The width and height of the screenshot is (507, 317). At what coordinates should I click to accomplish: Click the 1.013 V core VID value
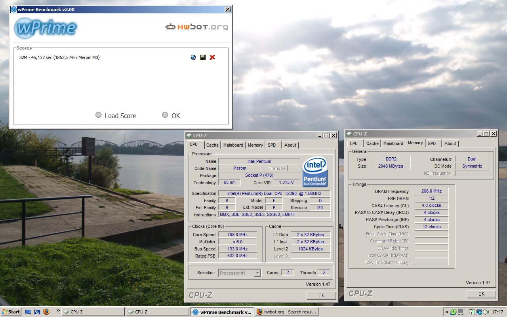click(286, 183)
